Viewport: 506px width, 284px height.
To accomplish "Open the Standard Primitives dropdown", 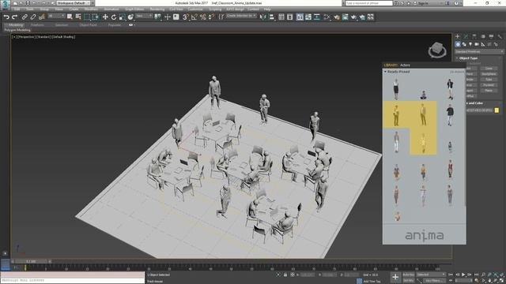I will [479, 51].
